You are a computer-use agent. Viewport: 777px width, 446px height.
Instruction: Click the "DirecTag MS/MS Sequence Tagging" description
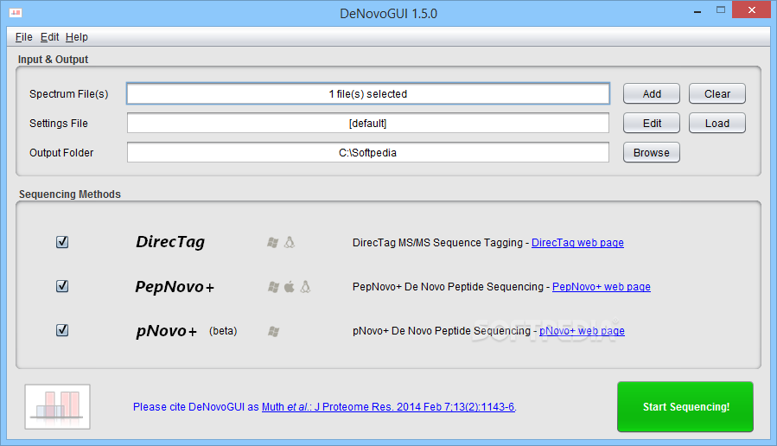coord(437,243)
